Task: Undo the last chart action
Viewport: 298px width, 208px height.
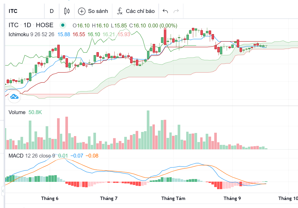Action: tap(165, 11)
